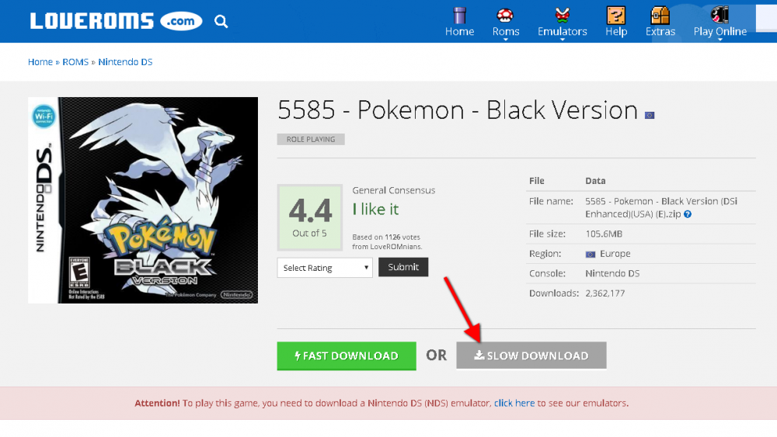Click the Console value Nintendo DS
777x437 pixels.
pyautogui.click(x=612, y=273)
